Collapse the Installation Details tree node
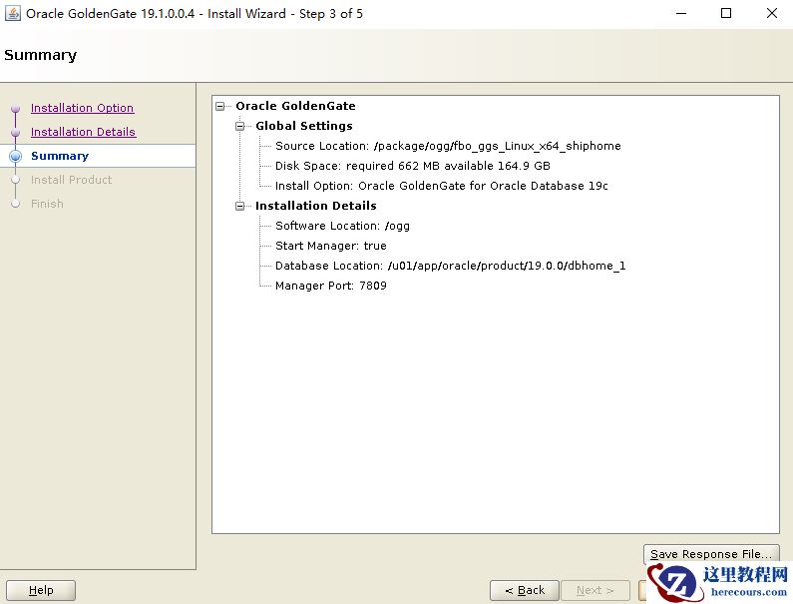793x604 pixels. pyautogui.click(x=240, y=206)
